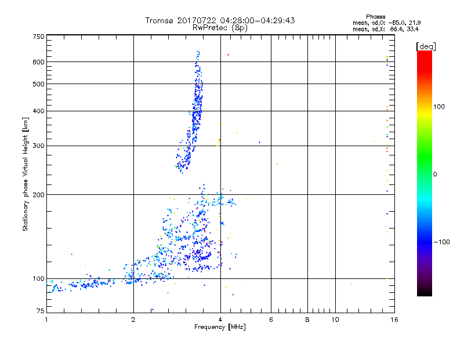
Task: Click the x-axis tick label '6'
Action: point(271,320)
